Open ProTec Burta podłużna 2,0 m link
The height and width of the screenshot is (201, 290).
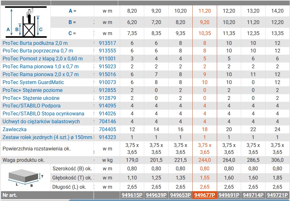[35, 43]
